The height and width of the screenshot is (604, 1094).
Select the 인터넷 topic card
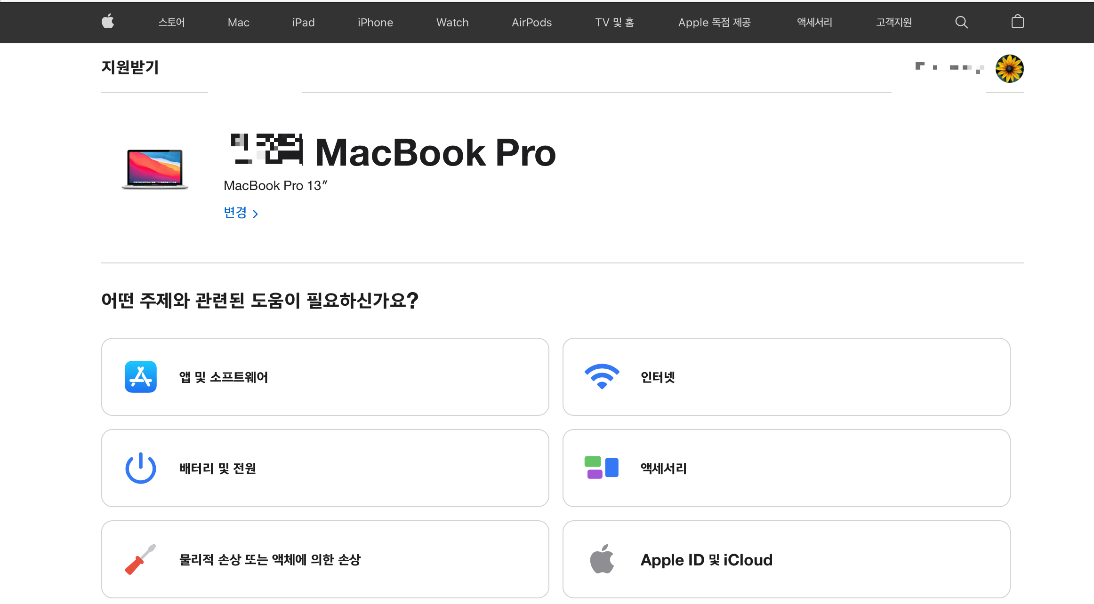(787, 376)
